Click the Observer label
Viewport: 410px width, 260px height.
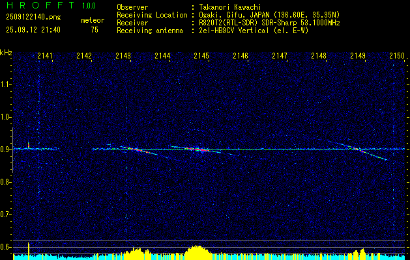(x=132, y=7)
